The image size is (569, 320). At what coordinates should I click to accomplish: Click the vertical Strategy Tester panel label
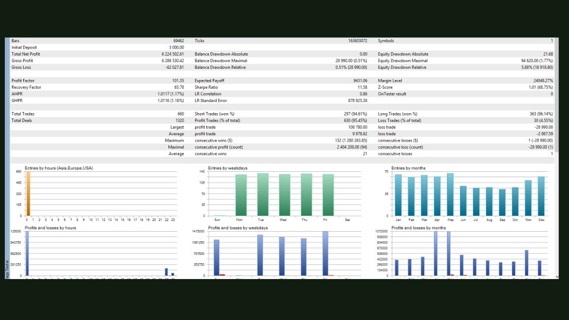pyautogui.click(x=7, y=268)
